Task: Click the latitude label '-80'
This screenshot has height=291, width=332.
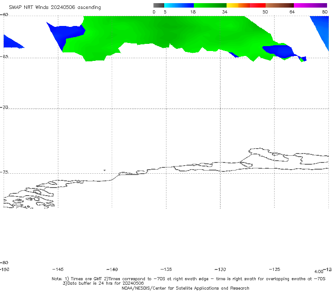Action: click(x=4, y=263)
